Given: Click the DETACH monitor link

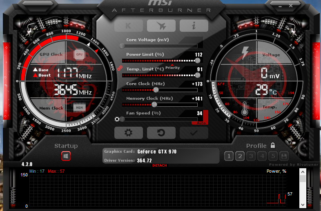Looking at the screenshot, I should (160, 165).
